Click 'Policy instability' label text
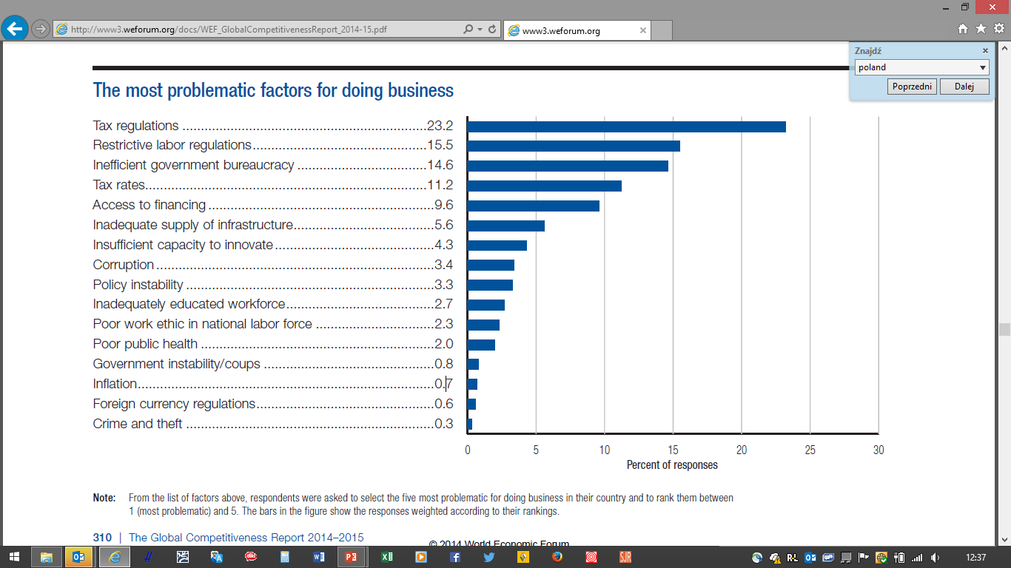1011x568 pixels. pyautogui.click(x=138, y=285)
